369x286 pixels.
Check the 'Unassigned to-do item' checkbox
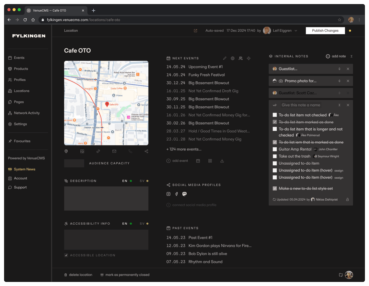pyautogui.click(x=275, y=163)
